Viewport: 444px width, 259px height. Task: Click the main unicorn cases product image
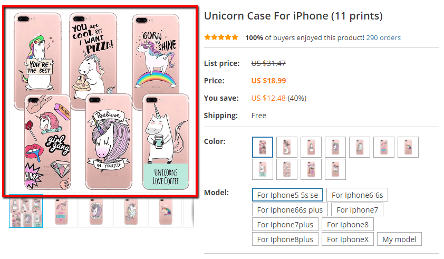(x=101, y=101)
